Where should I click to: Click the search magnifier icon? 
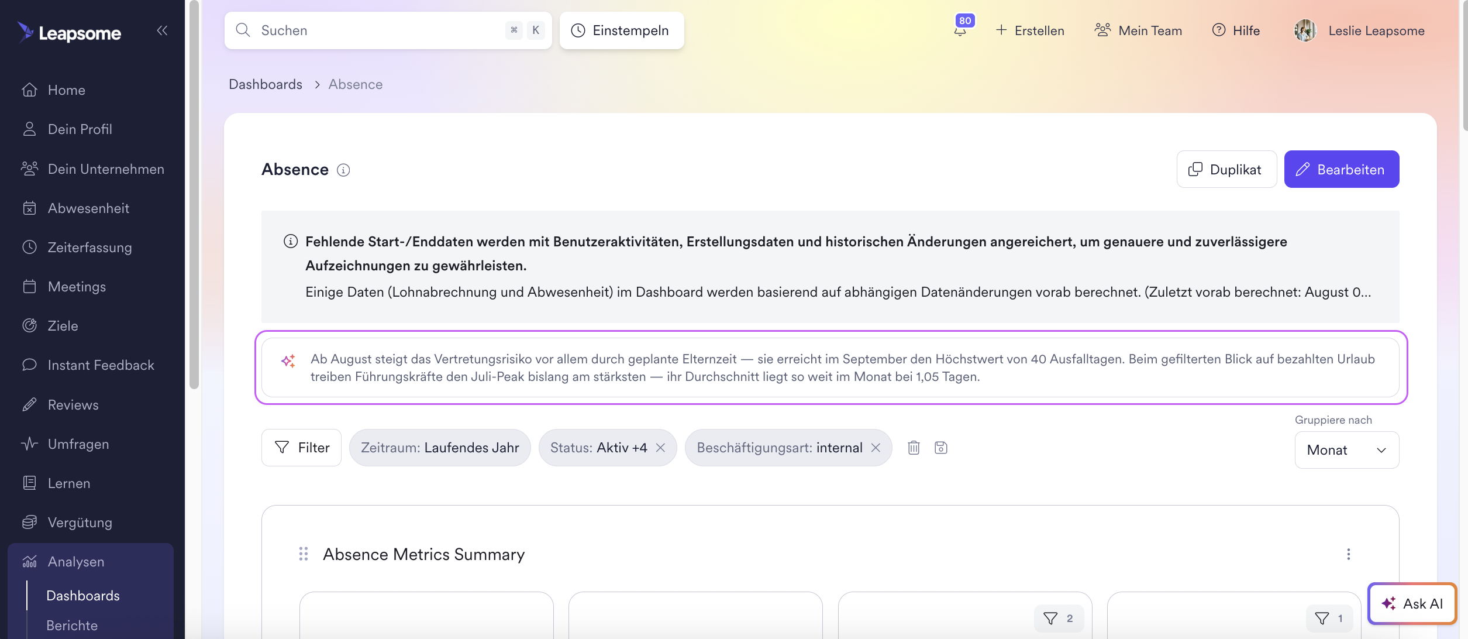tap(243, 30)
